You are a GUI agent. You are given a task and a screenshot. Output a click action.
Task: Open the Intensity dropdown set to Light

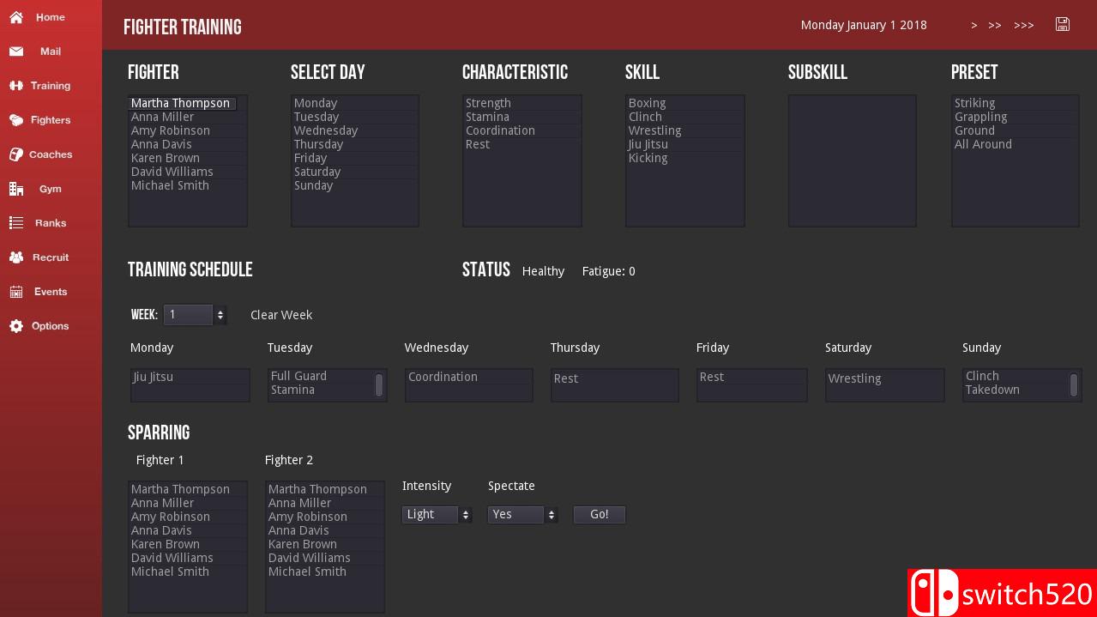tap(437, 515)
